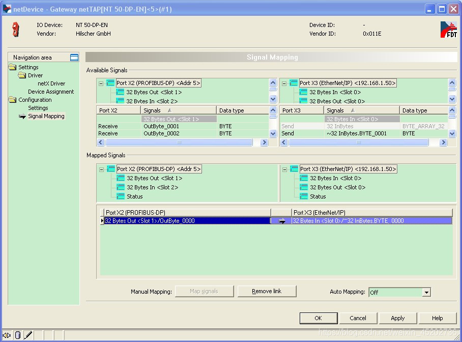The height and width of the screenshot is (342, 462).
Task: Click the pencil edit icon in status bar
Action: click(28, 335)
